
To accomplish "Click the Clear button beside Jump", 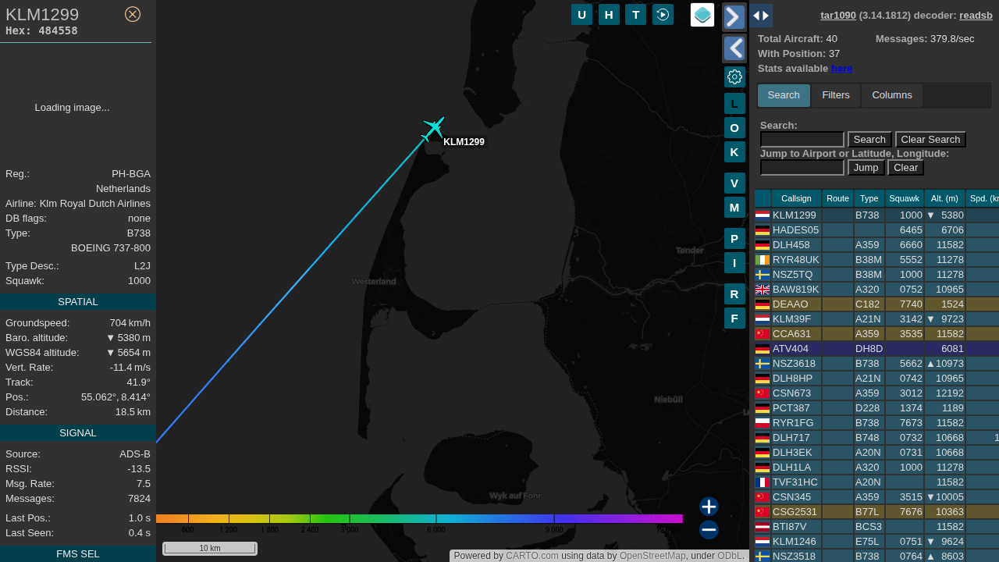I will point(905,168).
